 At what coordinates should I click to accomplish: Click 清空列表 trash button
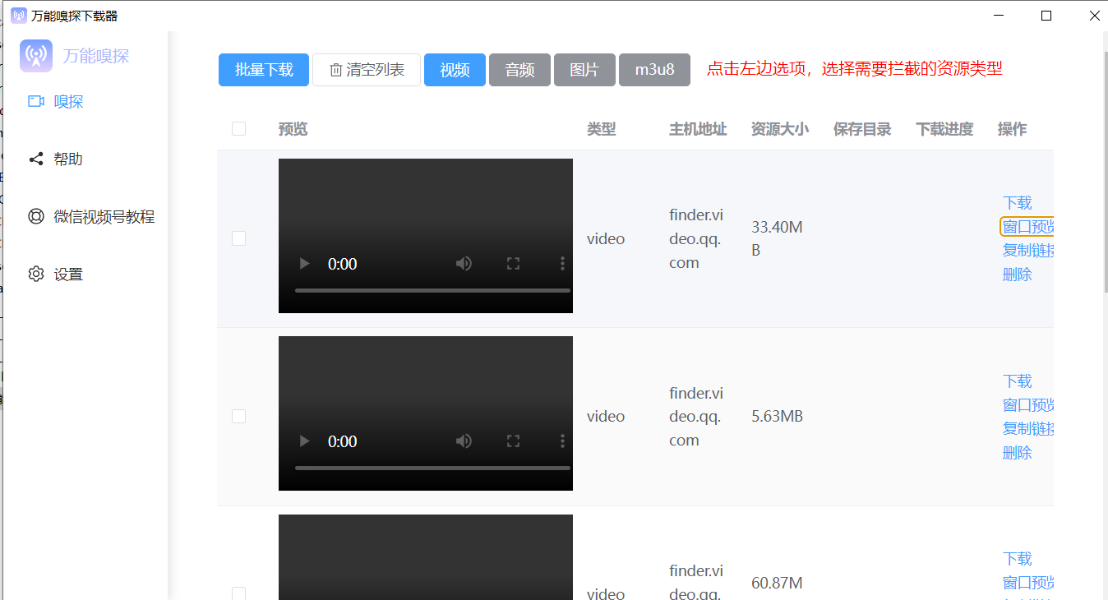click(367, 70)
